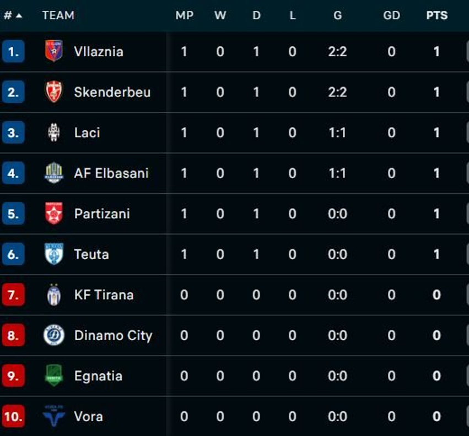Viewport: 469px width, 436px height.
Task: Select the AF Elbasani badge icon
Action: point(54,173)
